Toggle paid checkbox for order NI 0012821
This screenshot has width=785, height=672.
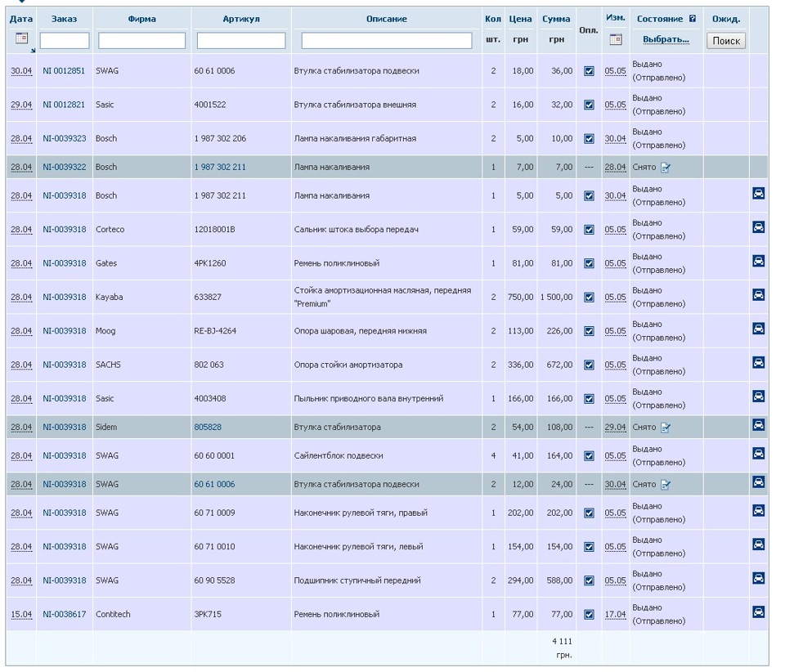(x=589, y=105)
